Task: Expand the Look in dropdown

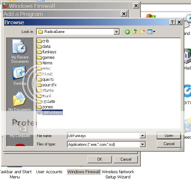Action: [x=117, y=32]
